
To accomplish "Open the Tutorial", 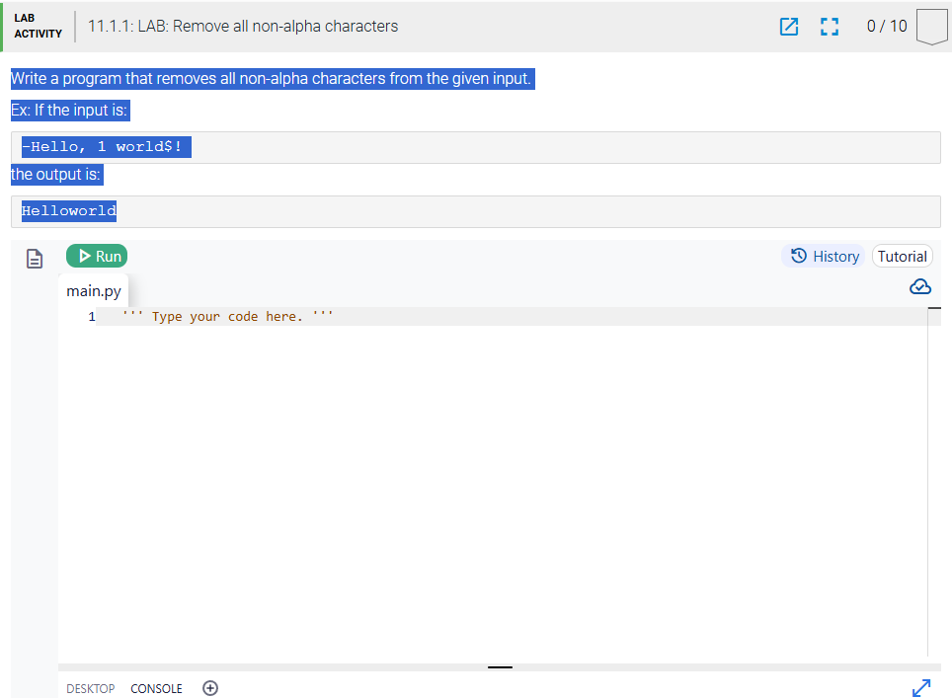I will [902, 256].
